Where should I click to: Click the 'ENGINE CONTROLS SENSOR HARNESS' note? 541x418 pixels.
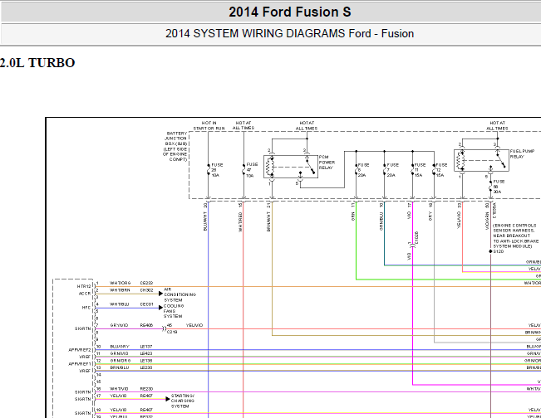point(516,236)
